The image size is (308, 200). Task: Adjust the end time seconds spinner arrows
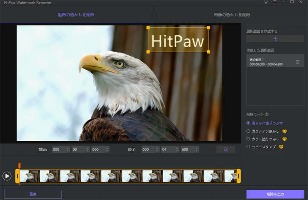[177, 150]
